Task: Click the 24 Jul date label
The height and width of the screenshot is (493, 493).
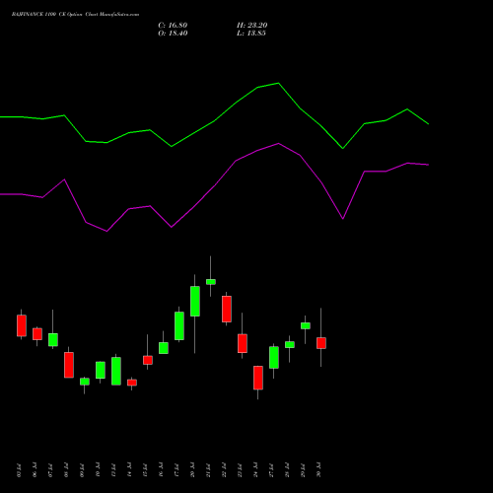Action: click(x=255, y=470)
